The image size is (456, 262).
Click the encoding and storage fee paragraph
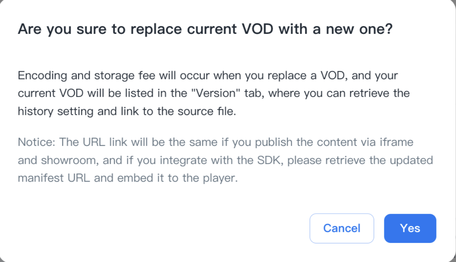(214, 93)
